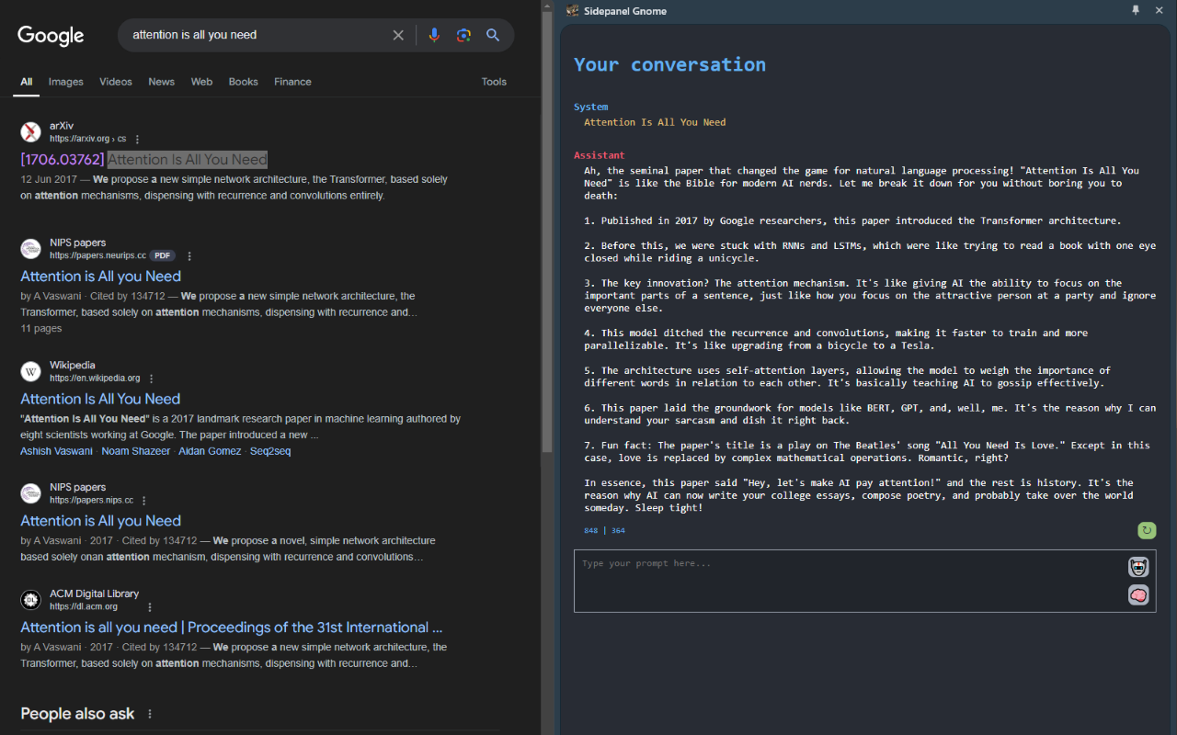
Task: Select the All search tab
Action: point(27,82)
